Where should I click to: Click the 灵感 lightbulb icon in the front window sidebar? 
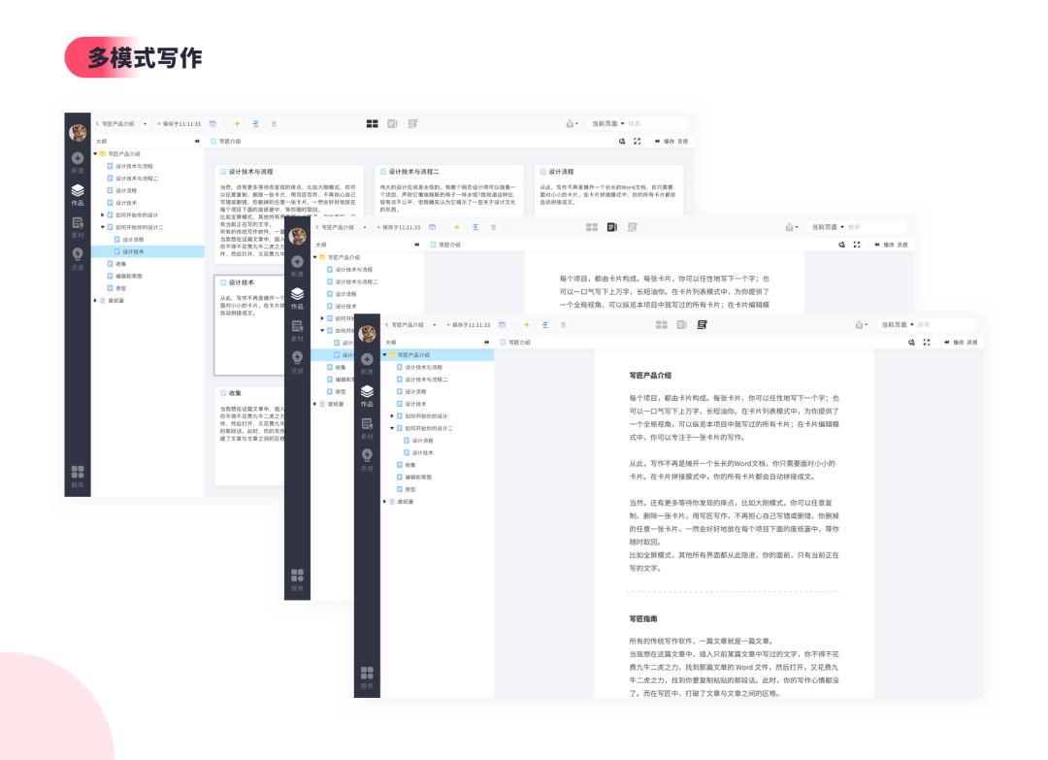click(x=367, y=457)
